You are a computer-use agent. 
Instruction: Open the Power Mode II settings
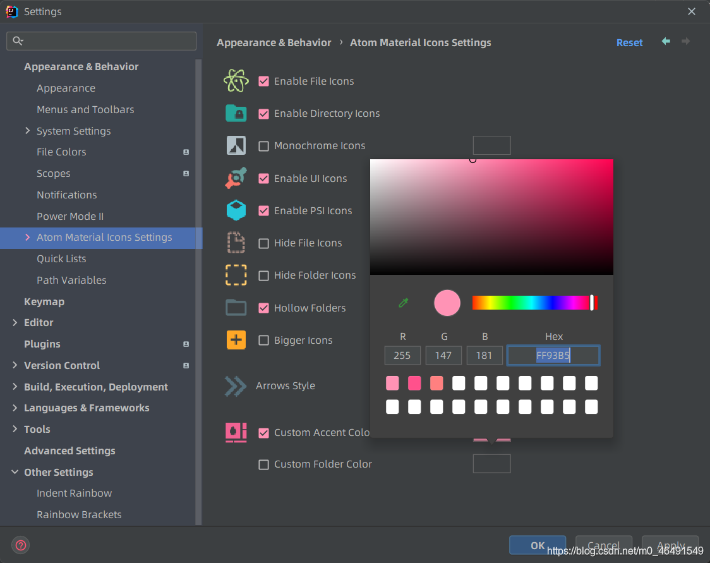69,216
